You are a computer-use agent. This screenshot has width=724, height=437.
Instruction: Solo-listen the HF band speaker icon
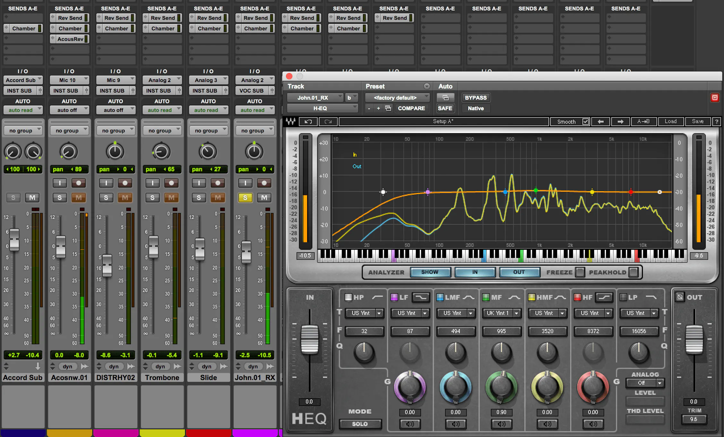click(x=593, y=424)
